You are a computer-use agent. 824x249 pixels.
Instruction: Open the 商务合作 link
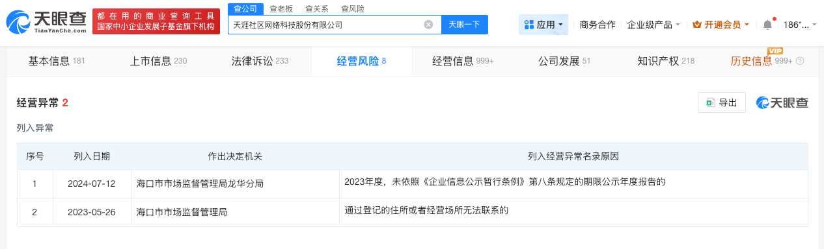[597, 25]
